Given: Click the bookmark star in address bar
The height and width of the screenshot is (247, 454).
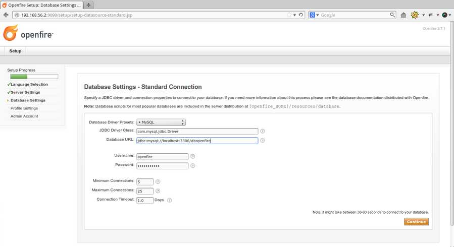Looking at the screenshot, I should [289, 15].
